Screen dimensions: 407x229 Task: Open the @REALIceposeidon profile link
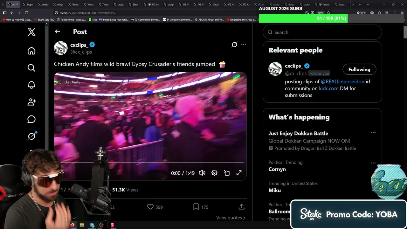coord(342,81)
